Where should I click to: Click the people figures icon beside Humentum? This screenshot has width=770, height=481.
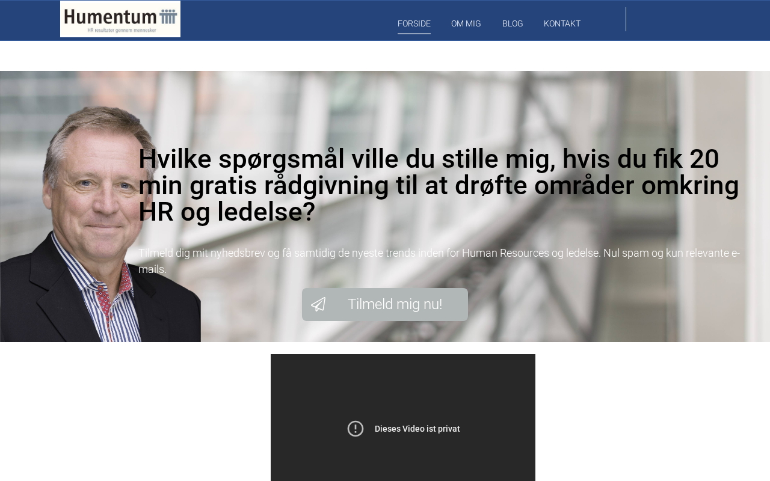pyautogui.click(x=169, y=16)
